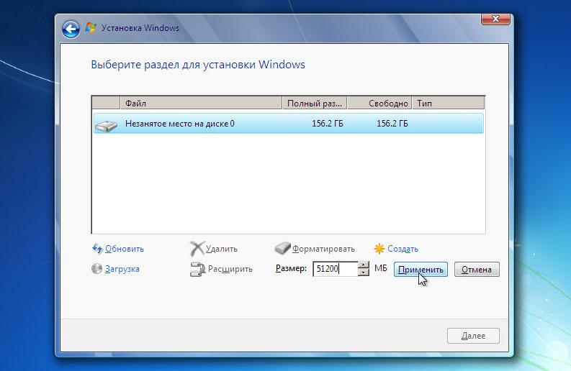
Task: Click the X icon beside Удалить
Action: click(197, 249)
